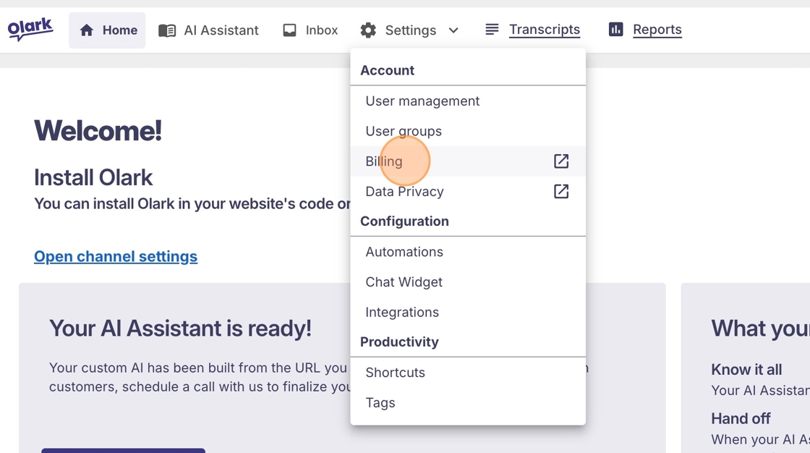Select Integrations menu item

[x=402, y=313]
